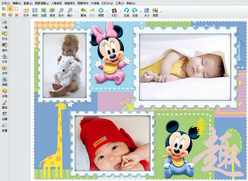The image size is (248, 181).
Task: Select the 画笔 pencil brush tool
Action: (x=5, y=105)
